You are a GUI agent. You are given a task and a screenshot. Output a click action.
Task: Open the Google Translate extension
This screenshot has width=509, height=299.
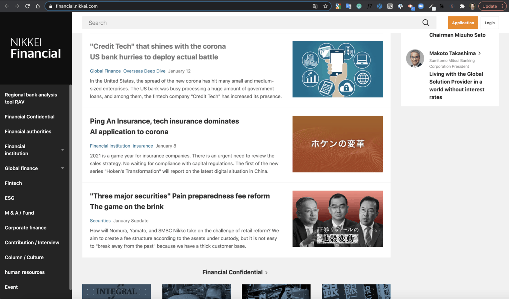349,6
